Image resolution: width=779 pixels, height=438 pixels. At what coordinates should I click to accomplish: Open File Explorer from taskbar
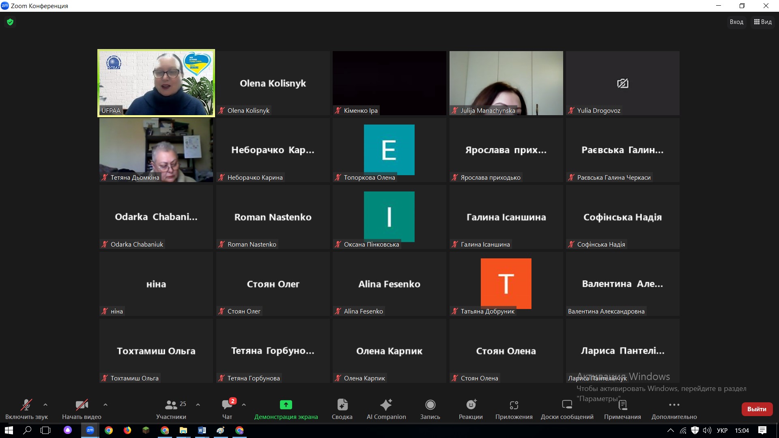click(x=183, y=430)
